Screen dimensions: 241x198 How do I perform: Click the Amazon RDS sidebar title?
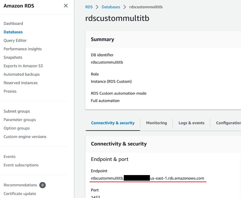tap(19, 6)
